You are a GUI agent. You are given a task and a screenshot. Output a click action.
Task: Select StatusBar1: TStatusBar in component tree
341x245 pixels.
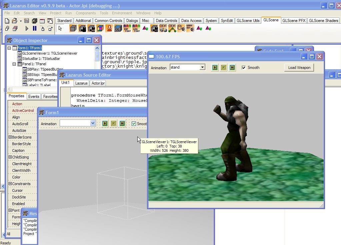[41, 59]
